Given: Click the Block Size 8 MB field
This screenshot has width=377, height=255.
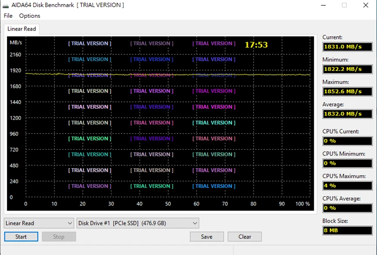Looking at the screenshot, I should (x=347, y=231).
